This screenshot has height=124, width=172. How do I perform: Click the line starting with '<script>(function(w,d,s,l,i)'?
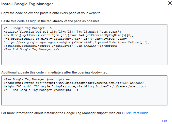(x=62, y=32)
